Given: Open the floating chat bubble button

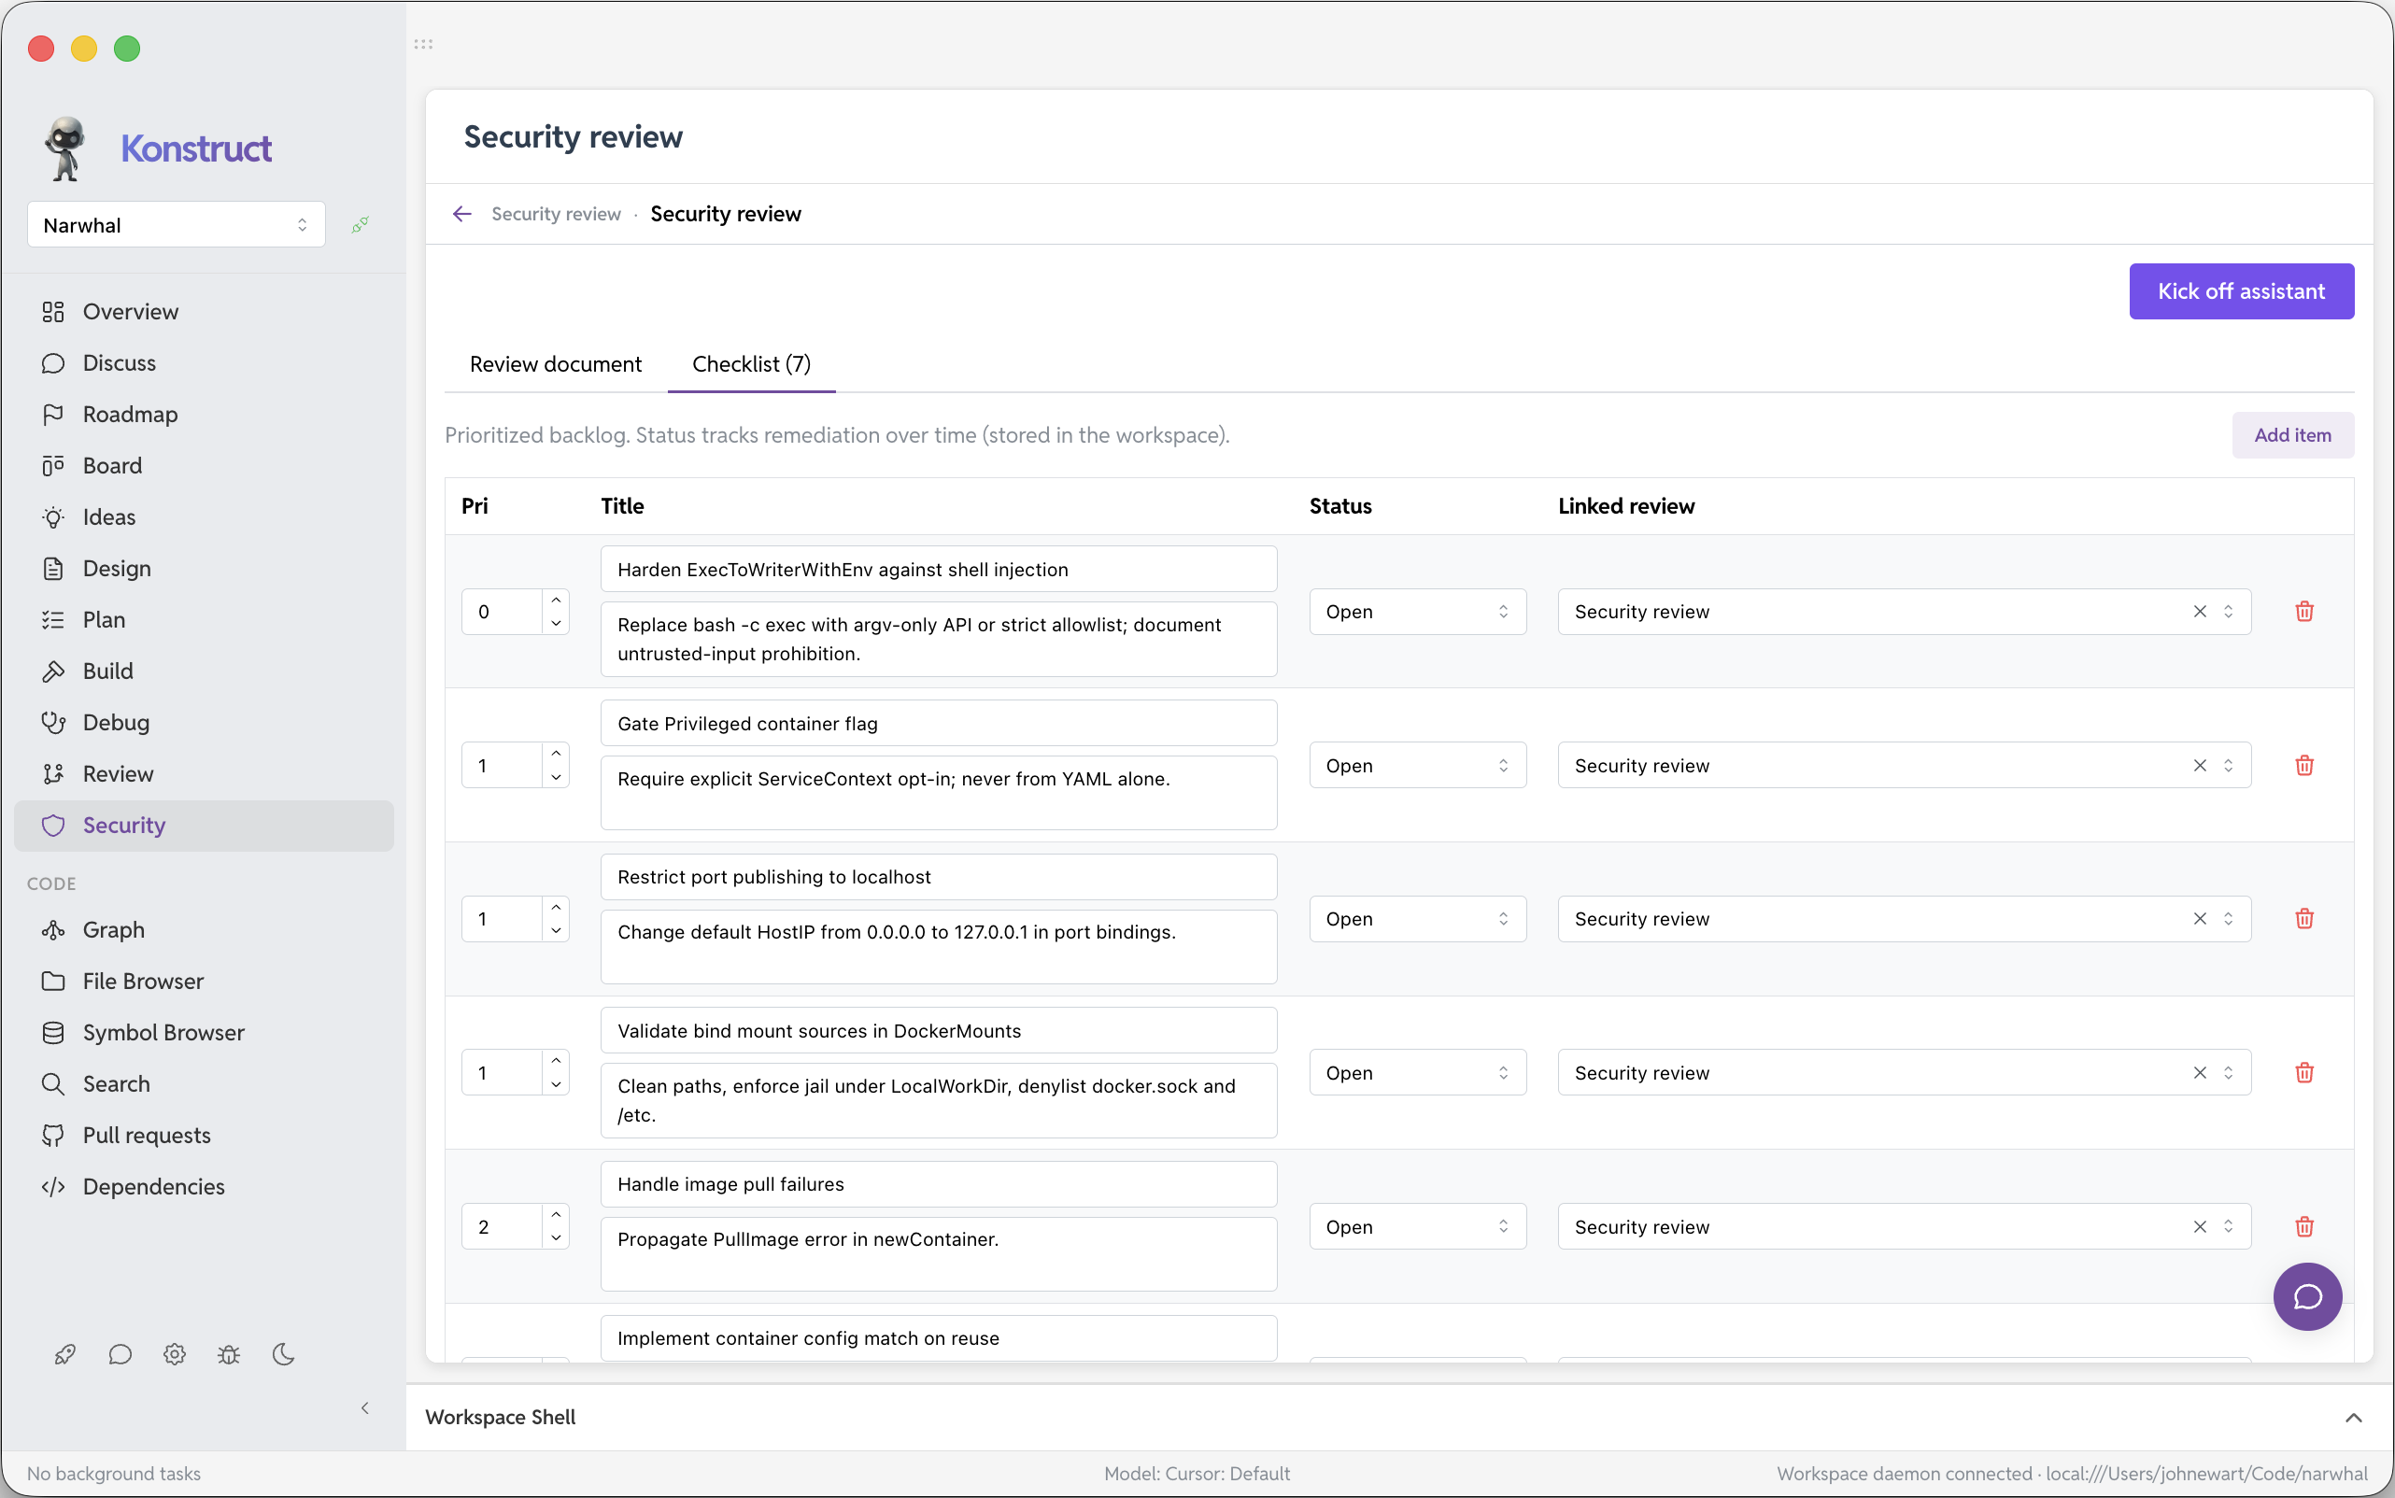Looking at the screenshot, I should click(2307, 1296).
